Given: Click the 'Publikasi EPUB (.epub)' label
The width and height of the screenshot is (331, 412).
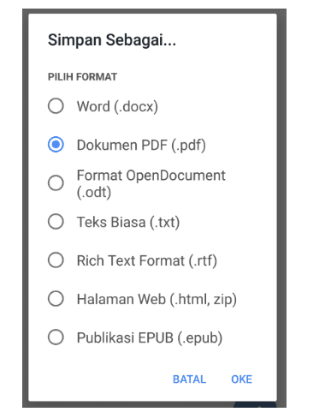Looking at the screenshot, I should click(x=150, y=338).
